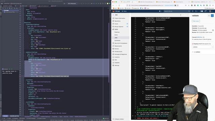
Task: Click the Commit button in IDE
Action: [x=5, y=116]
